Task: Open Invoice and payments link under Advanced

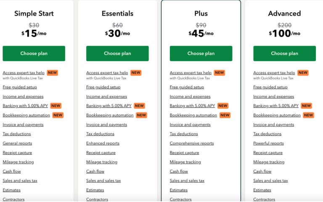Action: [273, 125]
